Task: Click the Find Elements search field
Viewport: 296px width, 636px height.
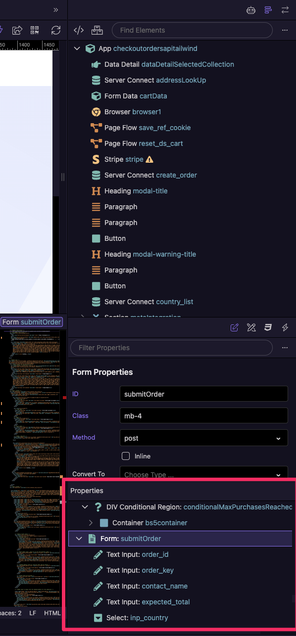Action: pyautogui.click(x=192, y=30)
